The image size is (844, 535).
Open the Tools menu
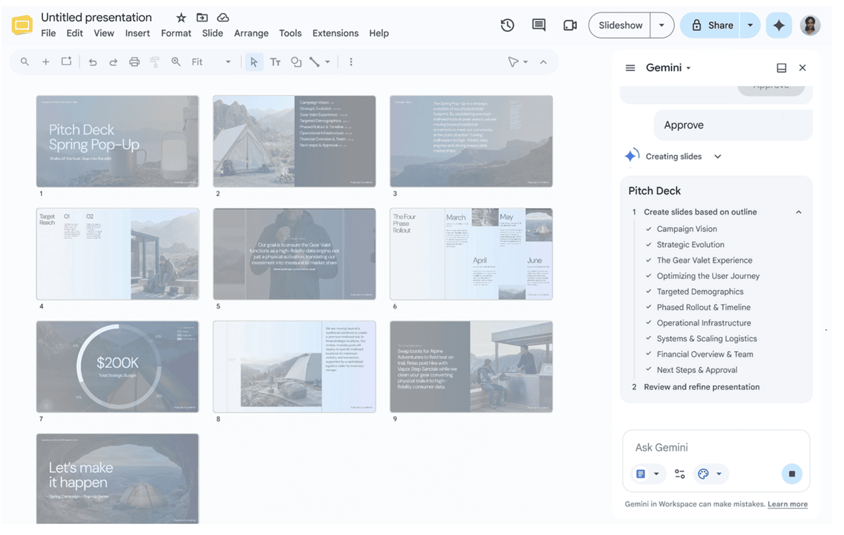[x=290, y=33]
